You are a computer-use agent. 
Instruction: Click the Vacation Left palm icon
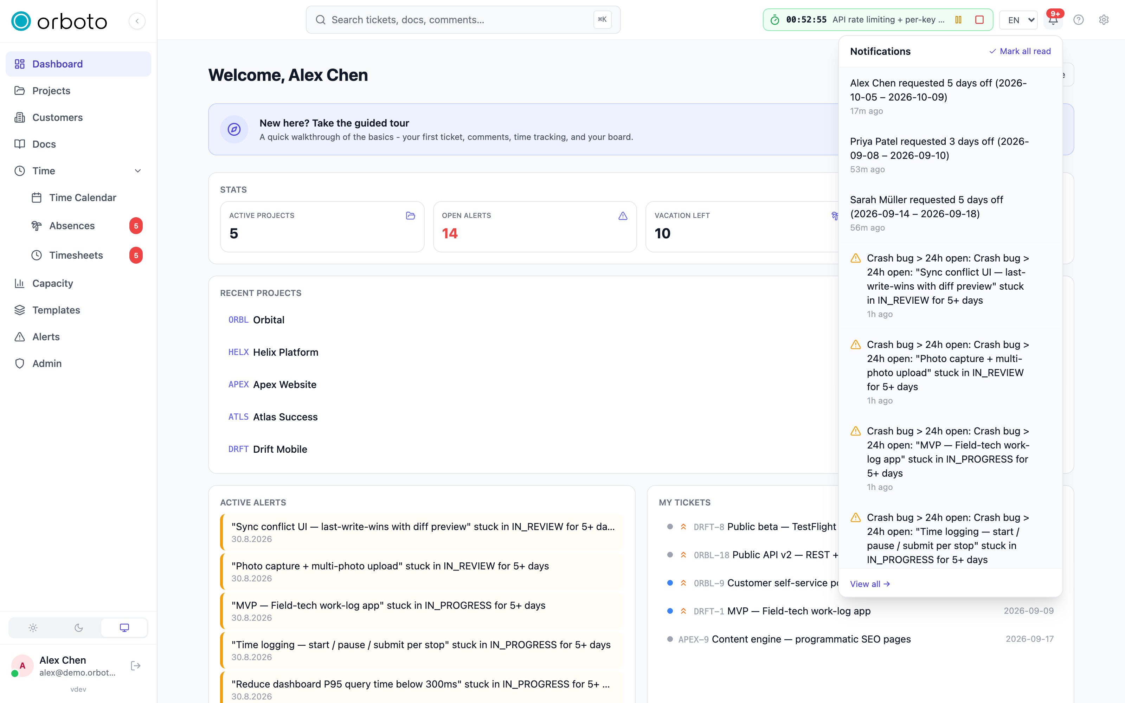click(835, 216)
